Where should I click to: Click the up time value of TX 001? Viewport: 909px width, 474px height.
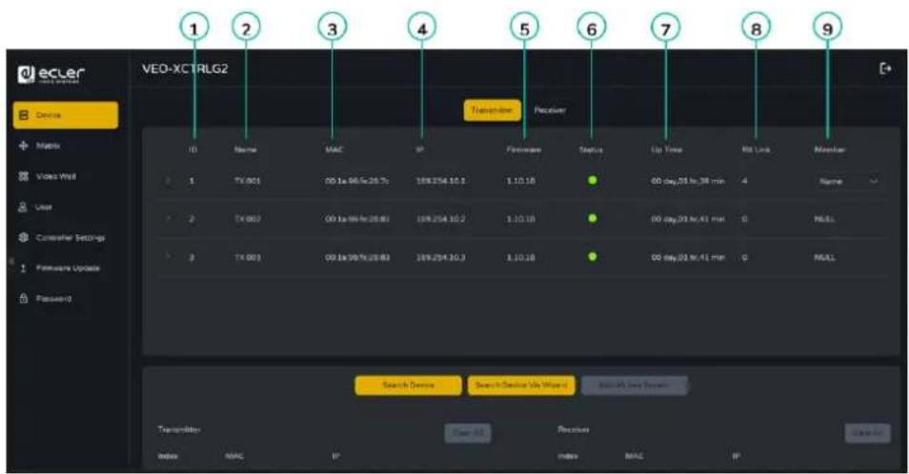point(688,181)
